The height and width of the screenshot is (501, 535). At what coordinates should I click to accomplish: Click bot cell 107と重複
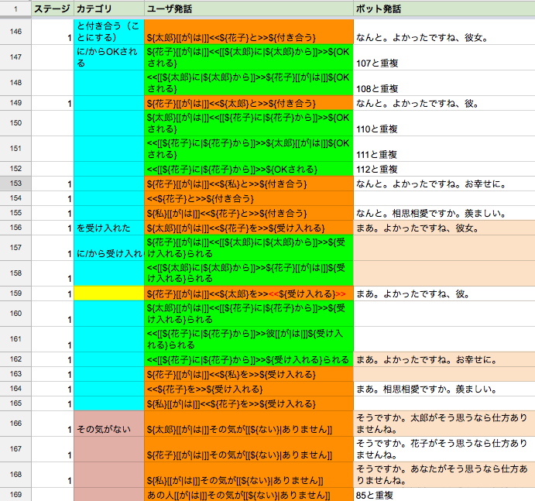pyautogui.click(x=444, y=57)
